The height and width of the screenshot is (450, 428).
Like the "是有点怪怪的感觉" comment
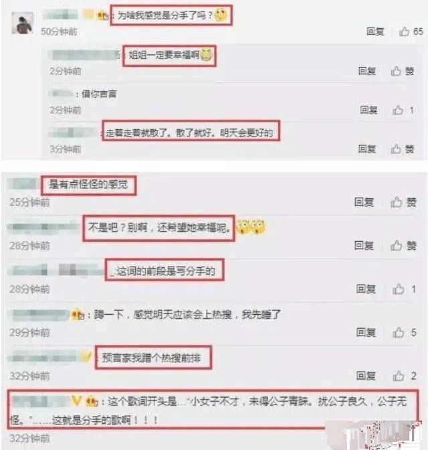[x=396, y=202]
